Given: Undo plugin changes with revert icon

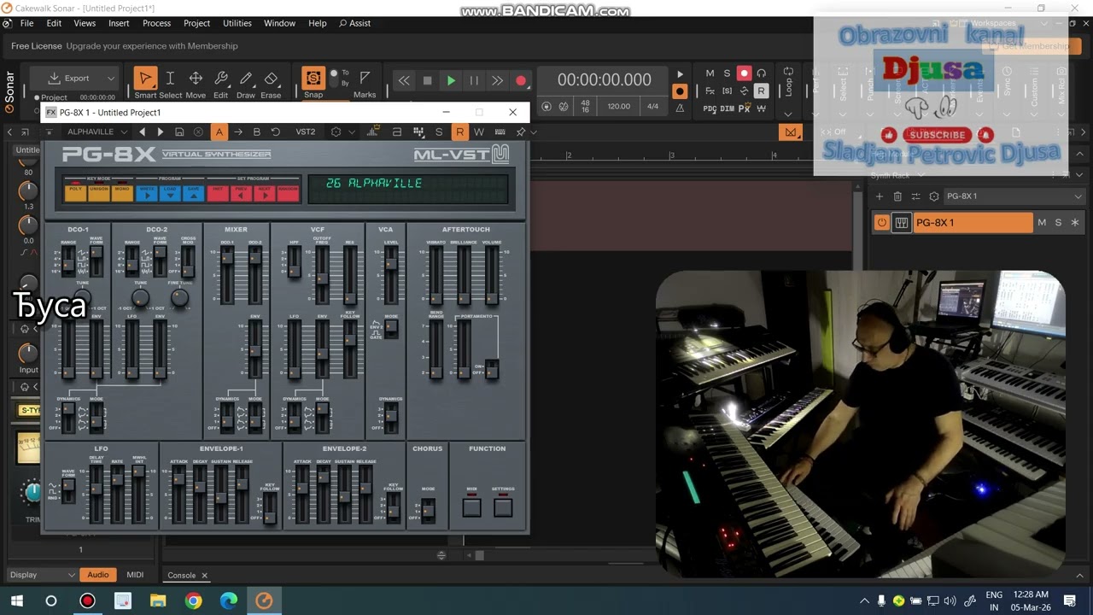Looking at the screenshot, I should [x=275, y=132].
